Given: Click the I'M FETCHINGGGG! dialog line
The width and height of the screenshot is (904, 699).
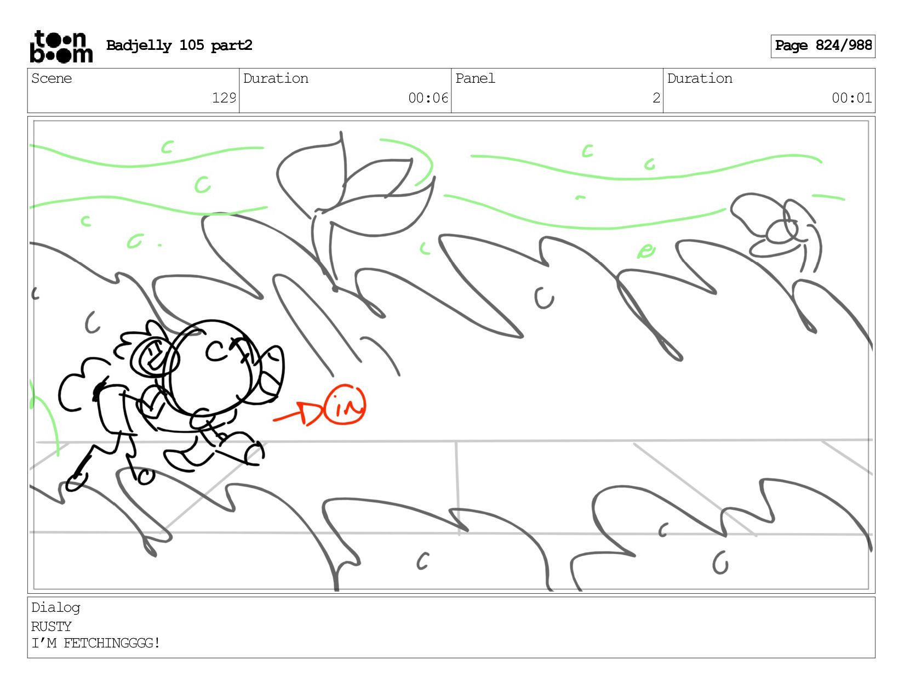Looking at the screenshot, I should coord(95,643).
